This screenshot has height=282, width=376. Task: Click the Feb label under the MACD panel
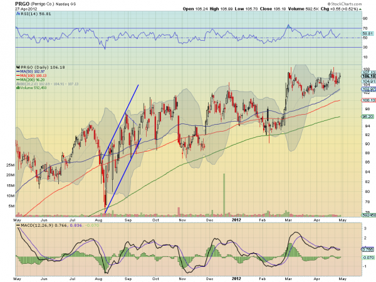click(x=263, y=279)
